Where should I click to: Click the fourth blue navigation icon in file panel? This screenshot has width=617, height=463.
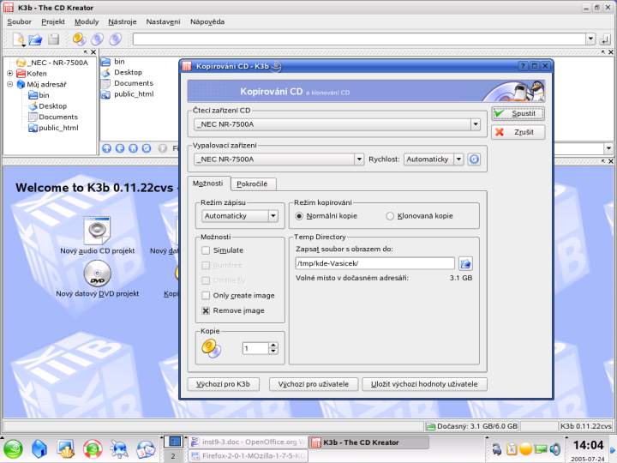pyautogui.click(x=147, y=148)
